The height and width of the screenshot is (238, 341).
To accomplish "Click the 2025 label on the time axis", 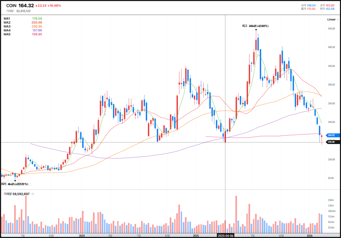I will pos(196,236).
